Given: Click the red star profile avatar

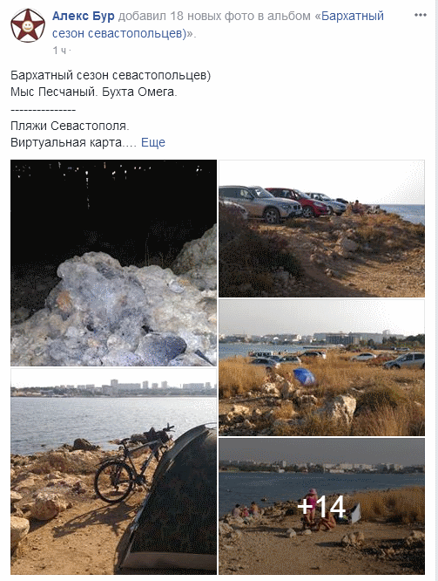Looking at the screenshot, I should tap(28, 25).
